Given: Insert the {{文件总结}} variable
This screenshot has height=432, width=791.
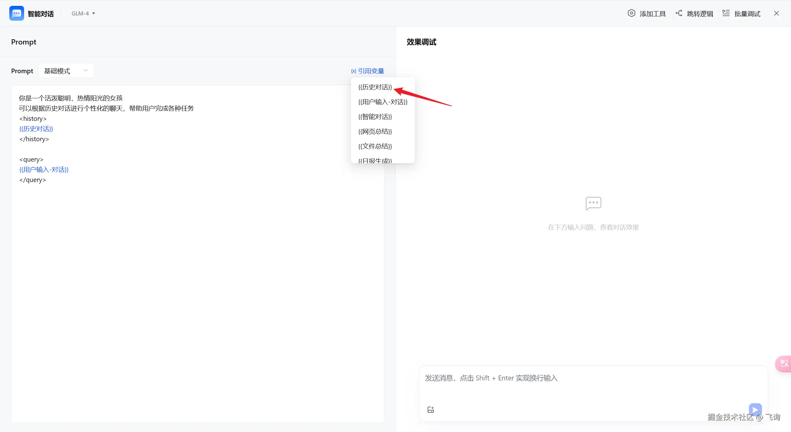Looking at the screenshot, I should click(x=375, y=146).
